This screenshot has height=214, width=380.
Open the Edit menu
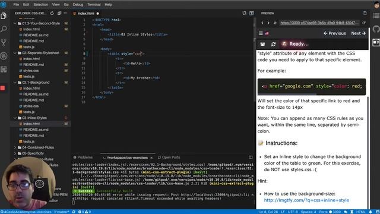26,5
